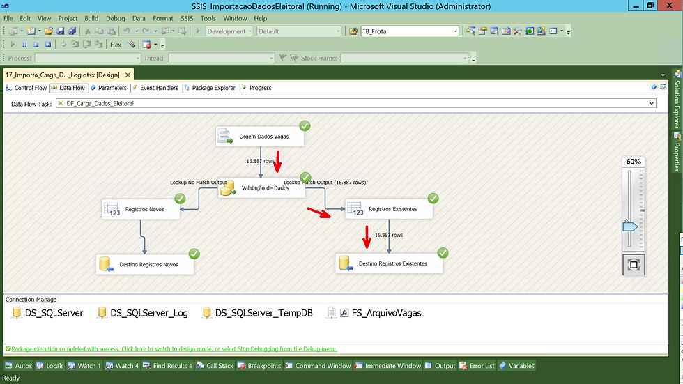
Task: Expand the Data Flow Task dropdown
Action: point(651,104)
